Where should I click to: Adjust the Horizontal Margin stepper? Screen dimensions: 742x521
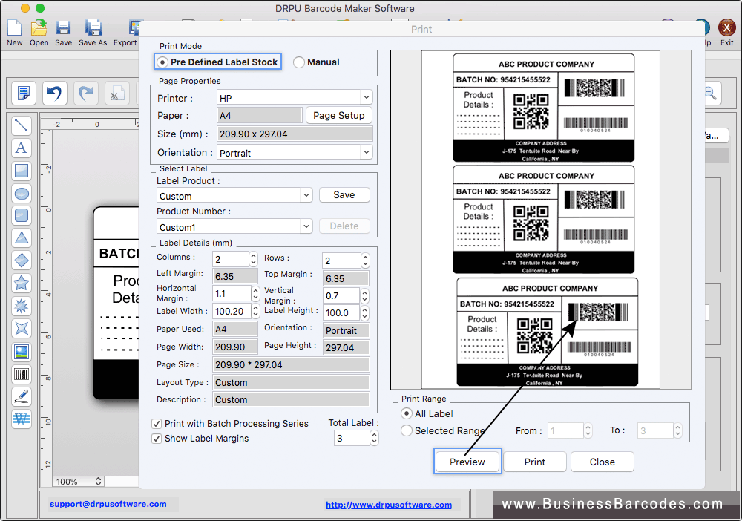coord(255,294)
